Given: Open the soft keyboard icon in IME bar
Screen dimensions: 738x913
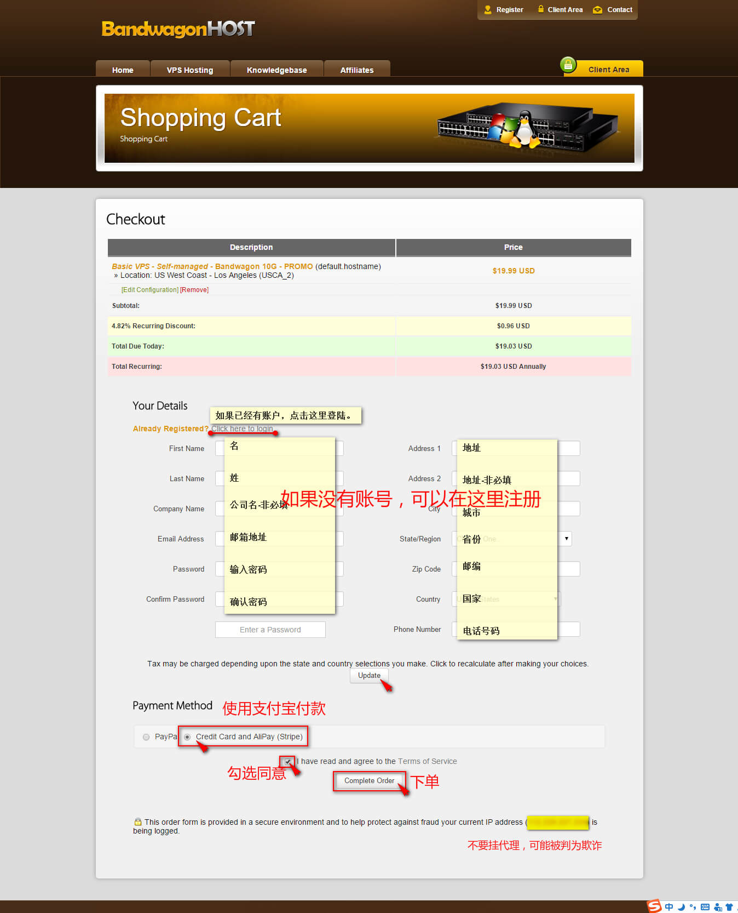Looking at the screenshot, I should [x=705, y=907].
